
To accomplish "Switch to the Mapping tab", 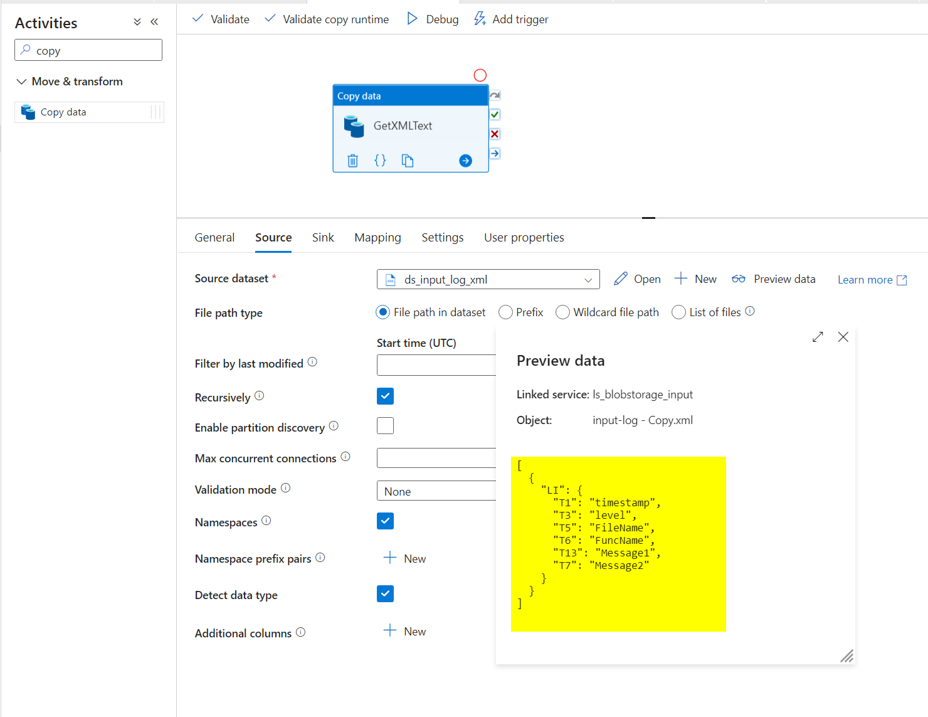I will click(x=377, y=237).
